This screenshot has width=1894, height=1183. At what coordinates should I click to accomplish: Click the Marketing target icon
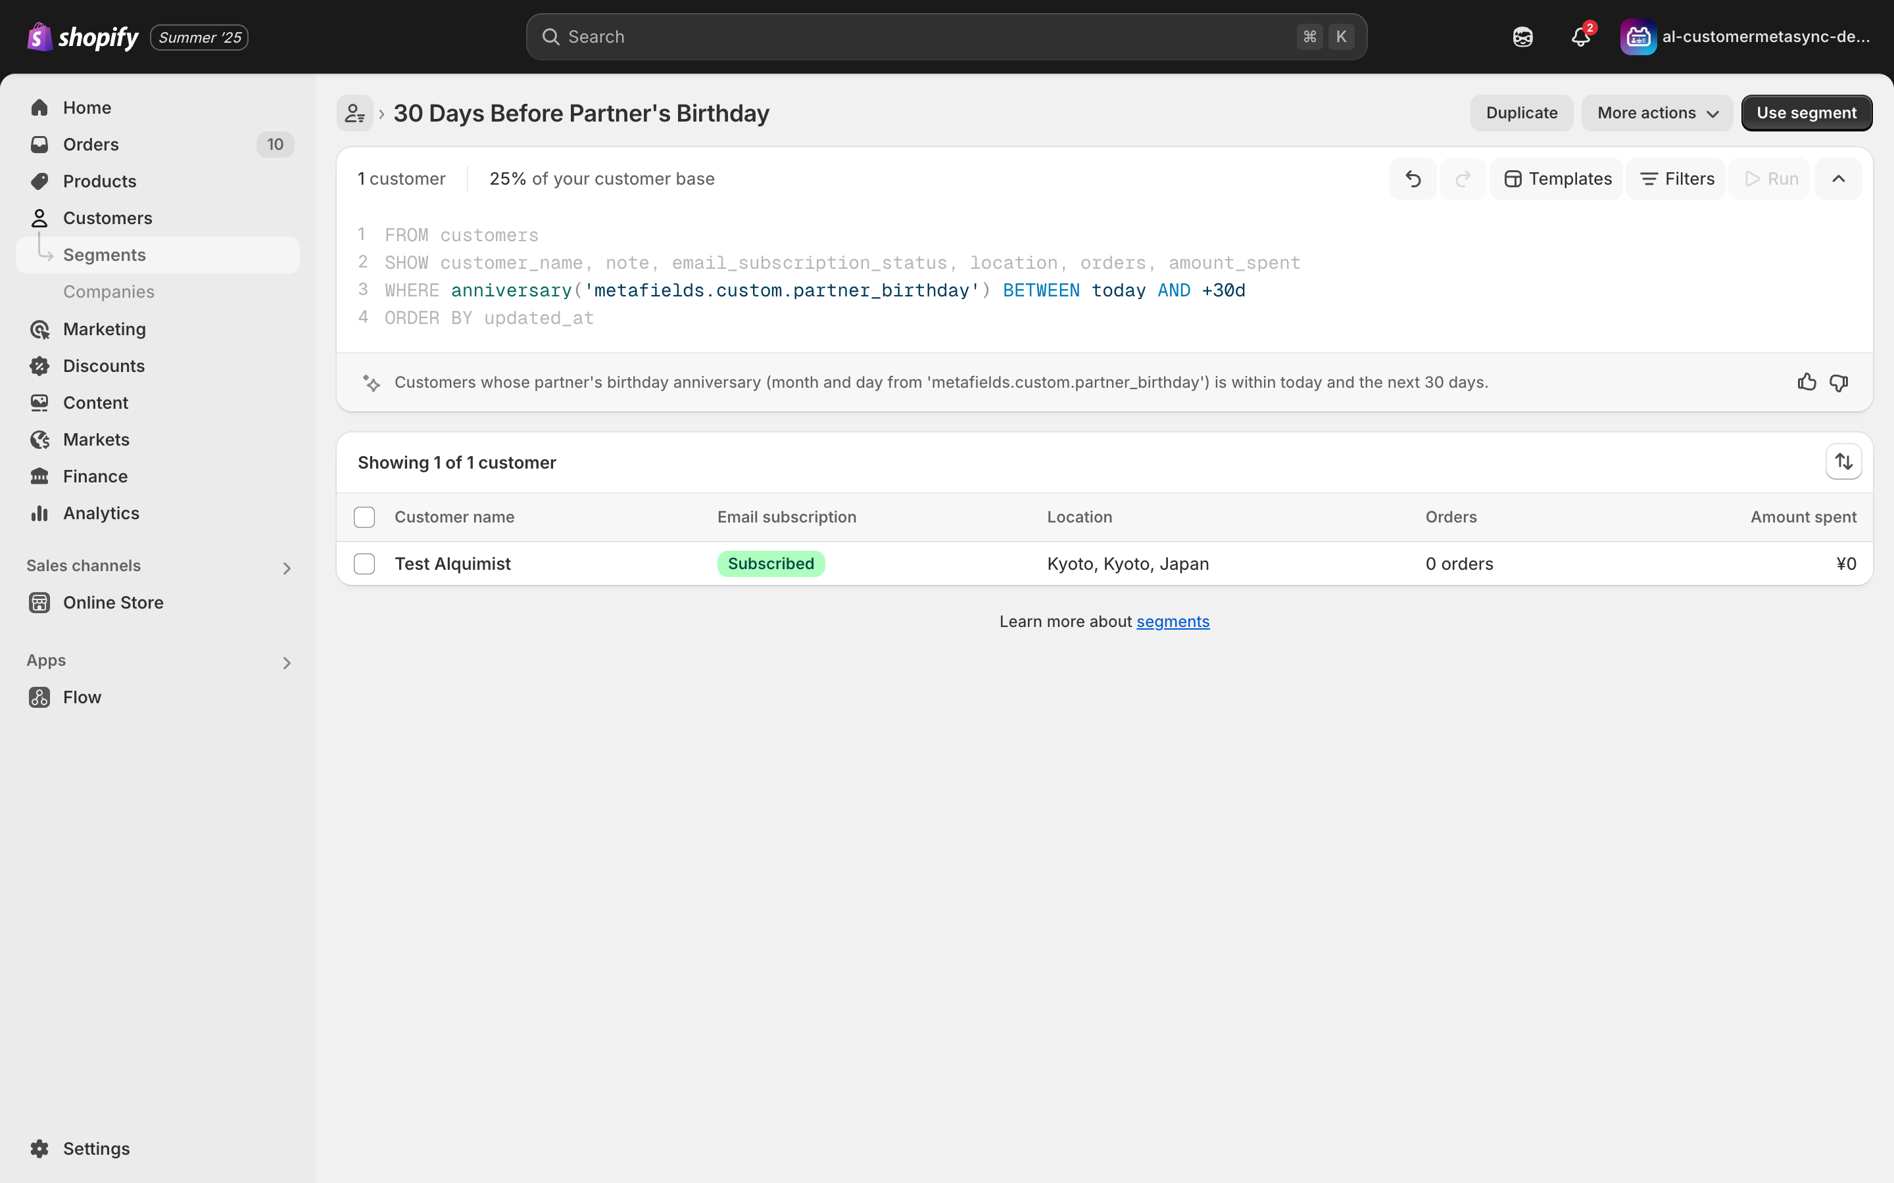click(x=39, y=329)
